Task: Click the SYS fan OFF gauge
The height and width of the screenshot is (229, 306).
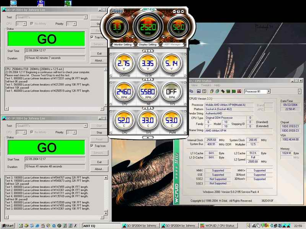Action: point(172,92)
